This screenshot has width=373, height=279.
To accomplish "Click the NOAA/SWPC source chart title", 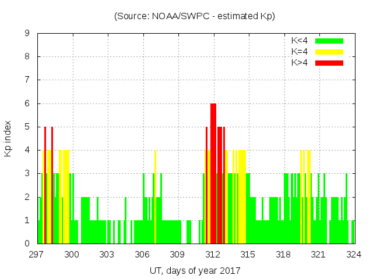I will (x=195, y=16).
